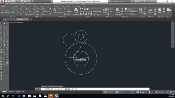Toggle the grid display in status bar
Screen dimensions: 175x98
click(x=109, y=92)
